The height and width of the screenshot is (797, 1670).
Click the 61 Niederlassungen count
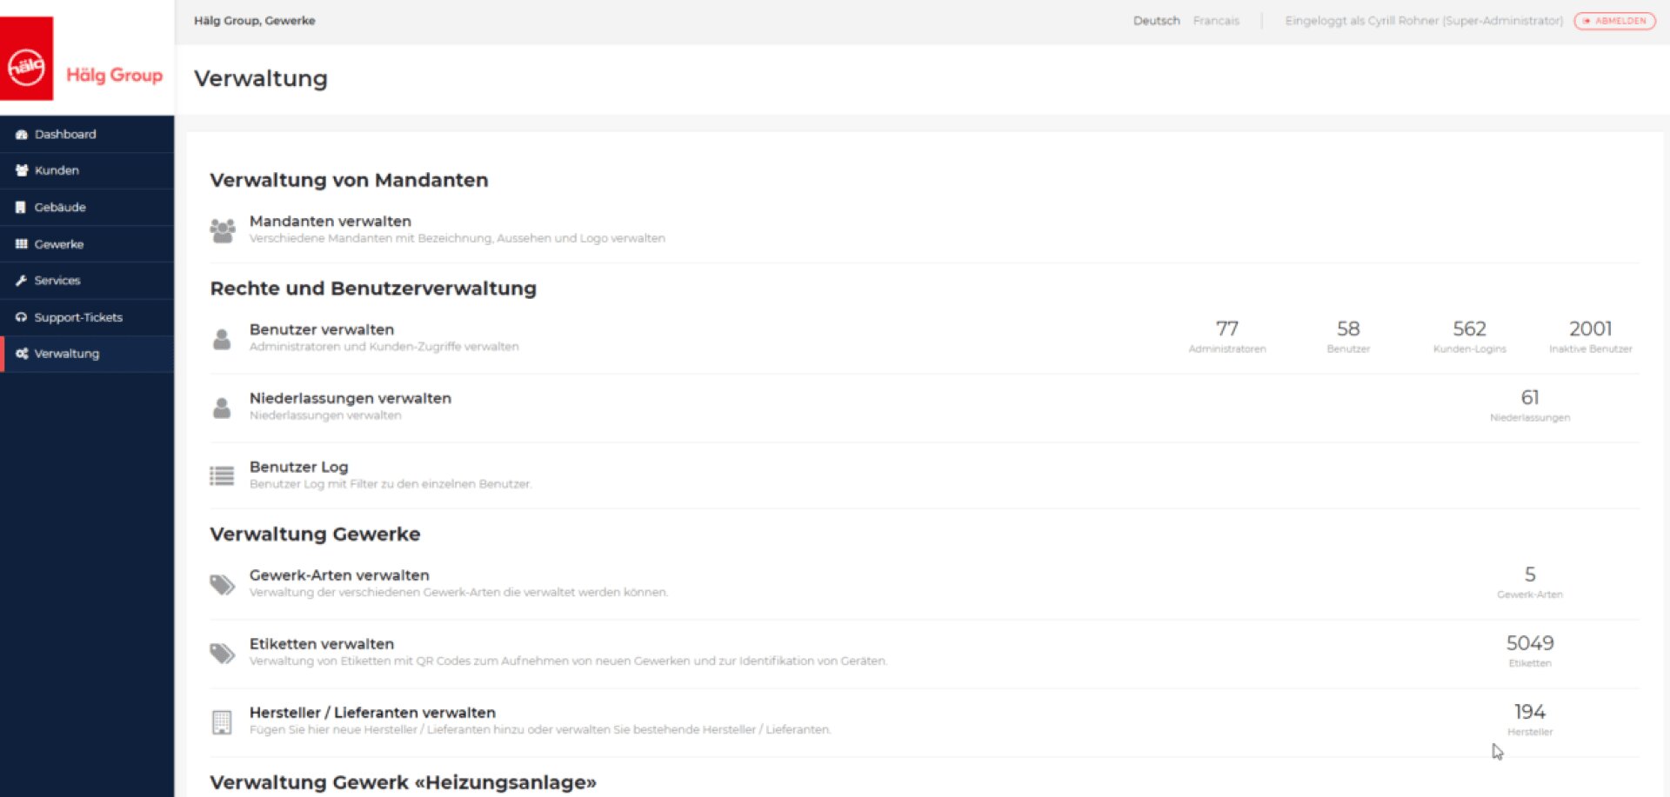click(x=1530, y=405)
